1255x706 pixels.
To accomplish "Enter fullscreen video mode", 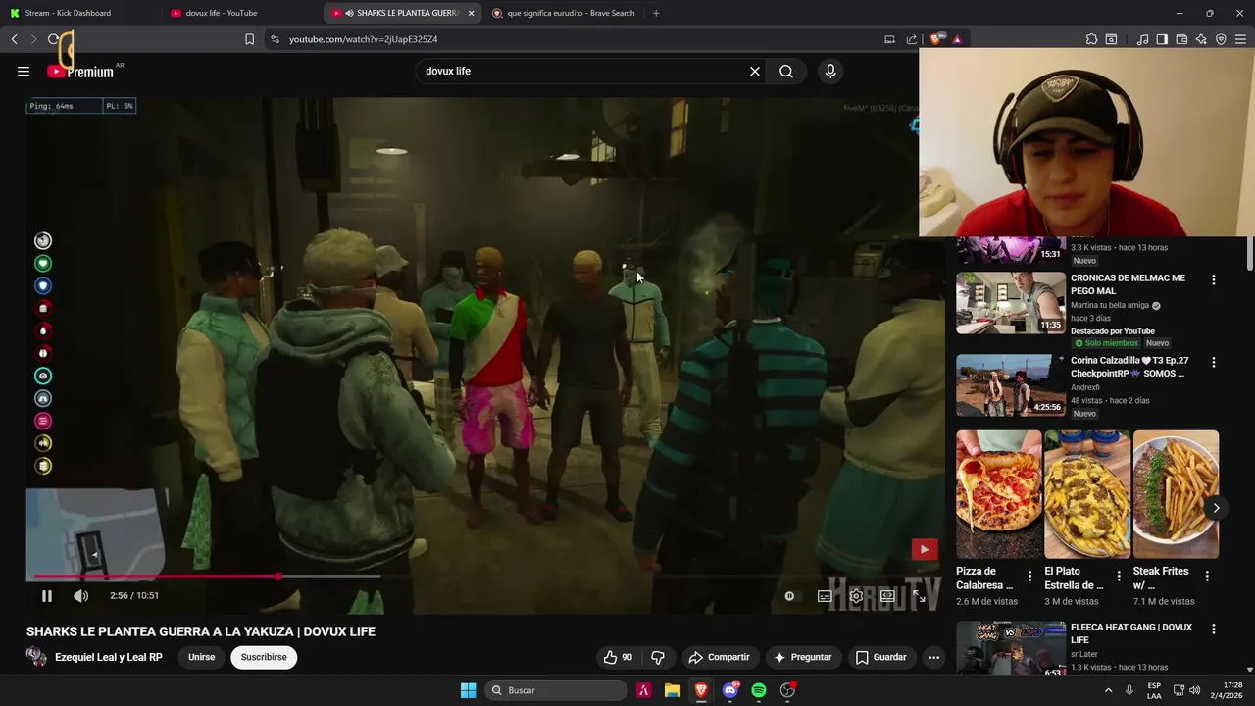I will 919,595.
